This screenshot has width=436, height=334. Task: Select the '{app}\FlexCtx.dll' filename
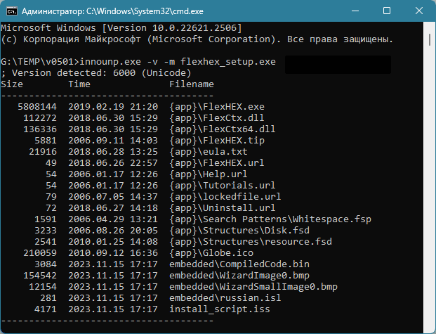[217, 118]
